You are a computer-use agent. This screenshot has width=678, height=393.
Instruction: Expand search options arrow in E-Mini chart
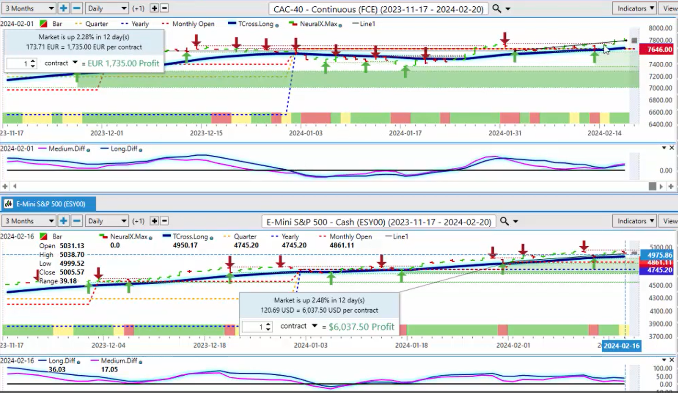point(516,221)
